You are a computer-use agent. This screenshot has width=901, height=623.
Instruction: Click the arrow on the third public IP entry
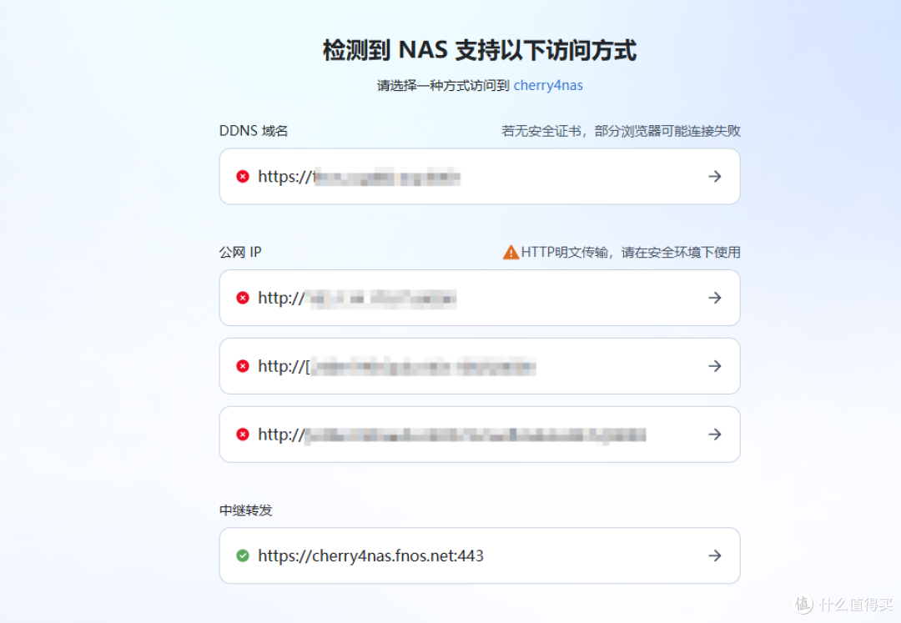tap(715, 434)
